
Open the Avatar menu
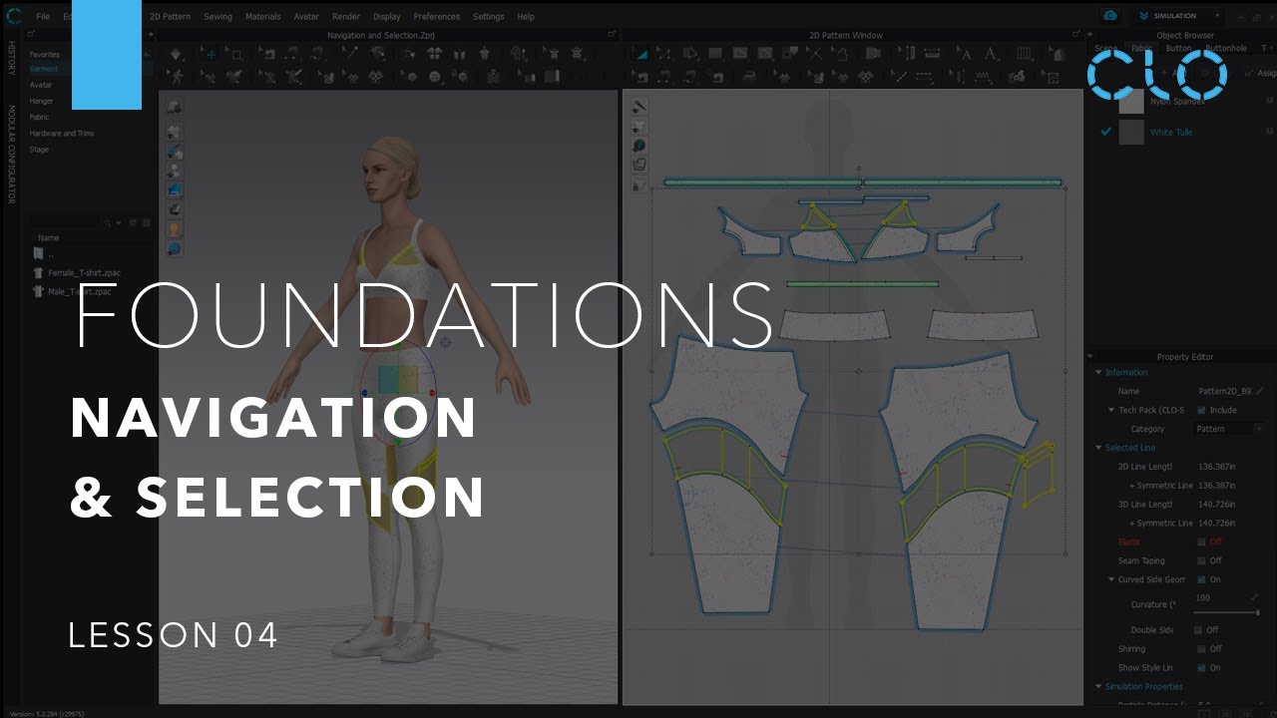(306, 16)
